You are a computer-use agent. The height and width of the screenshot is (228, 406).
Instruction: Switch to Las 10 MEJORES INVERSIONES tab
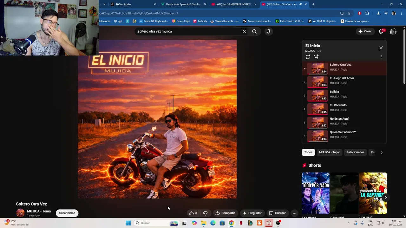click(234, 4)
